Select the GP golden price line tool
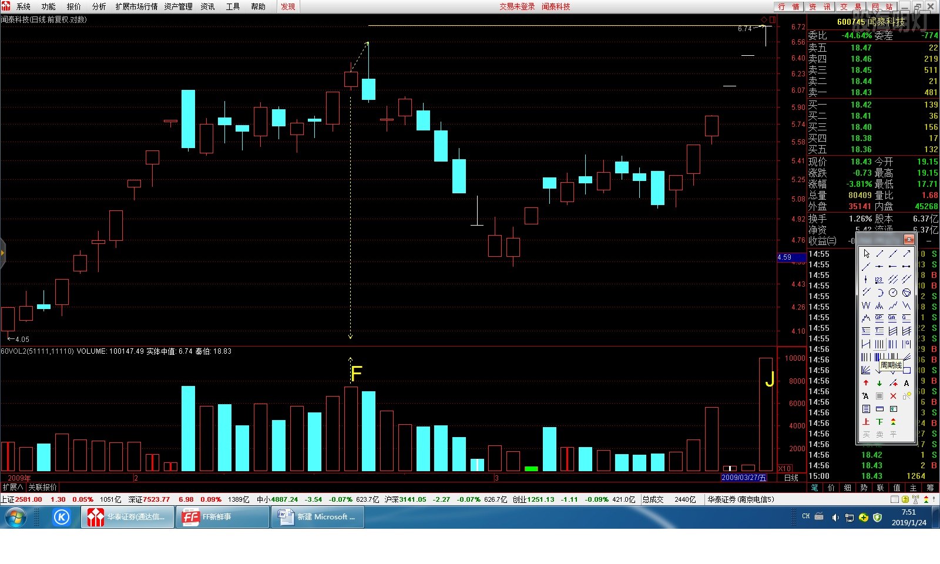The width and height of the screenshot is (940, 564). 879,318
